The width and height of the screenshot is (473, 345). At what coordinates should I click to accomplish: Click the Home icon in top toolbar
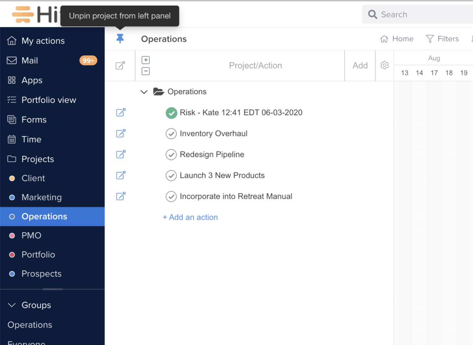click(384, 39)
